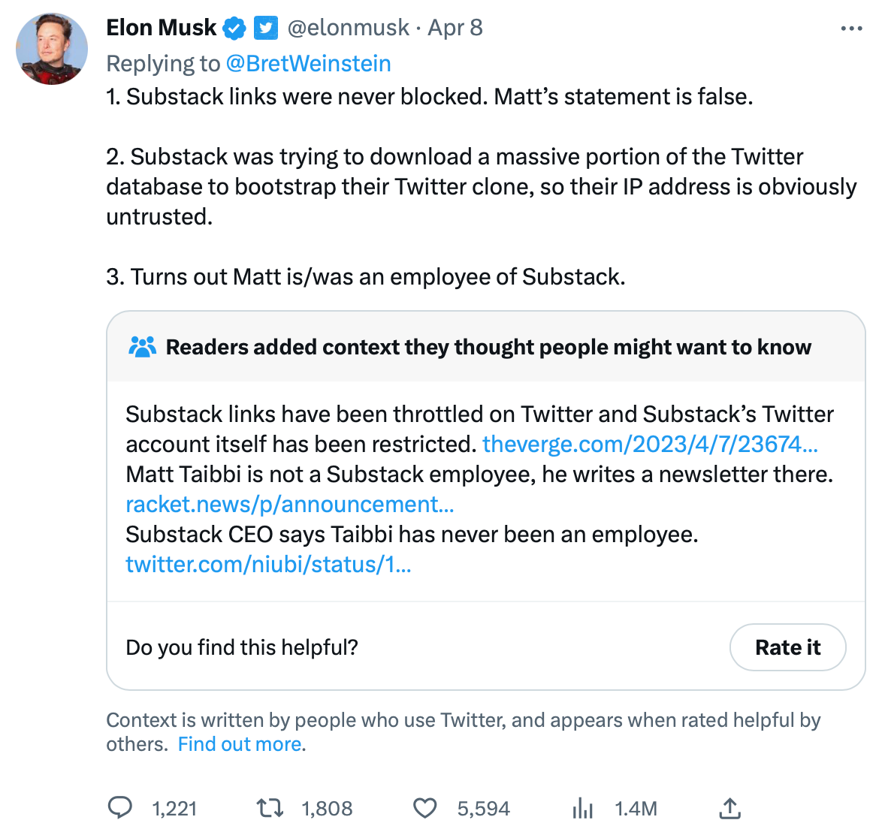The width and height of the screenshot is (879, 832).
Task: Click the reply speech bubble icon
Action: point(120,808)
